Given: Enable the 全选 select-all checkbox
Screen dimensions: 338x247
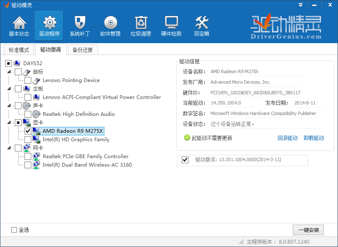Looking at the screenshot, I should (x=14, y=230).
